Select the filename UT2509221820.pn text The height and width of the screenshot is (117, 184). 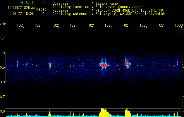21,8
